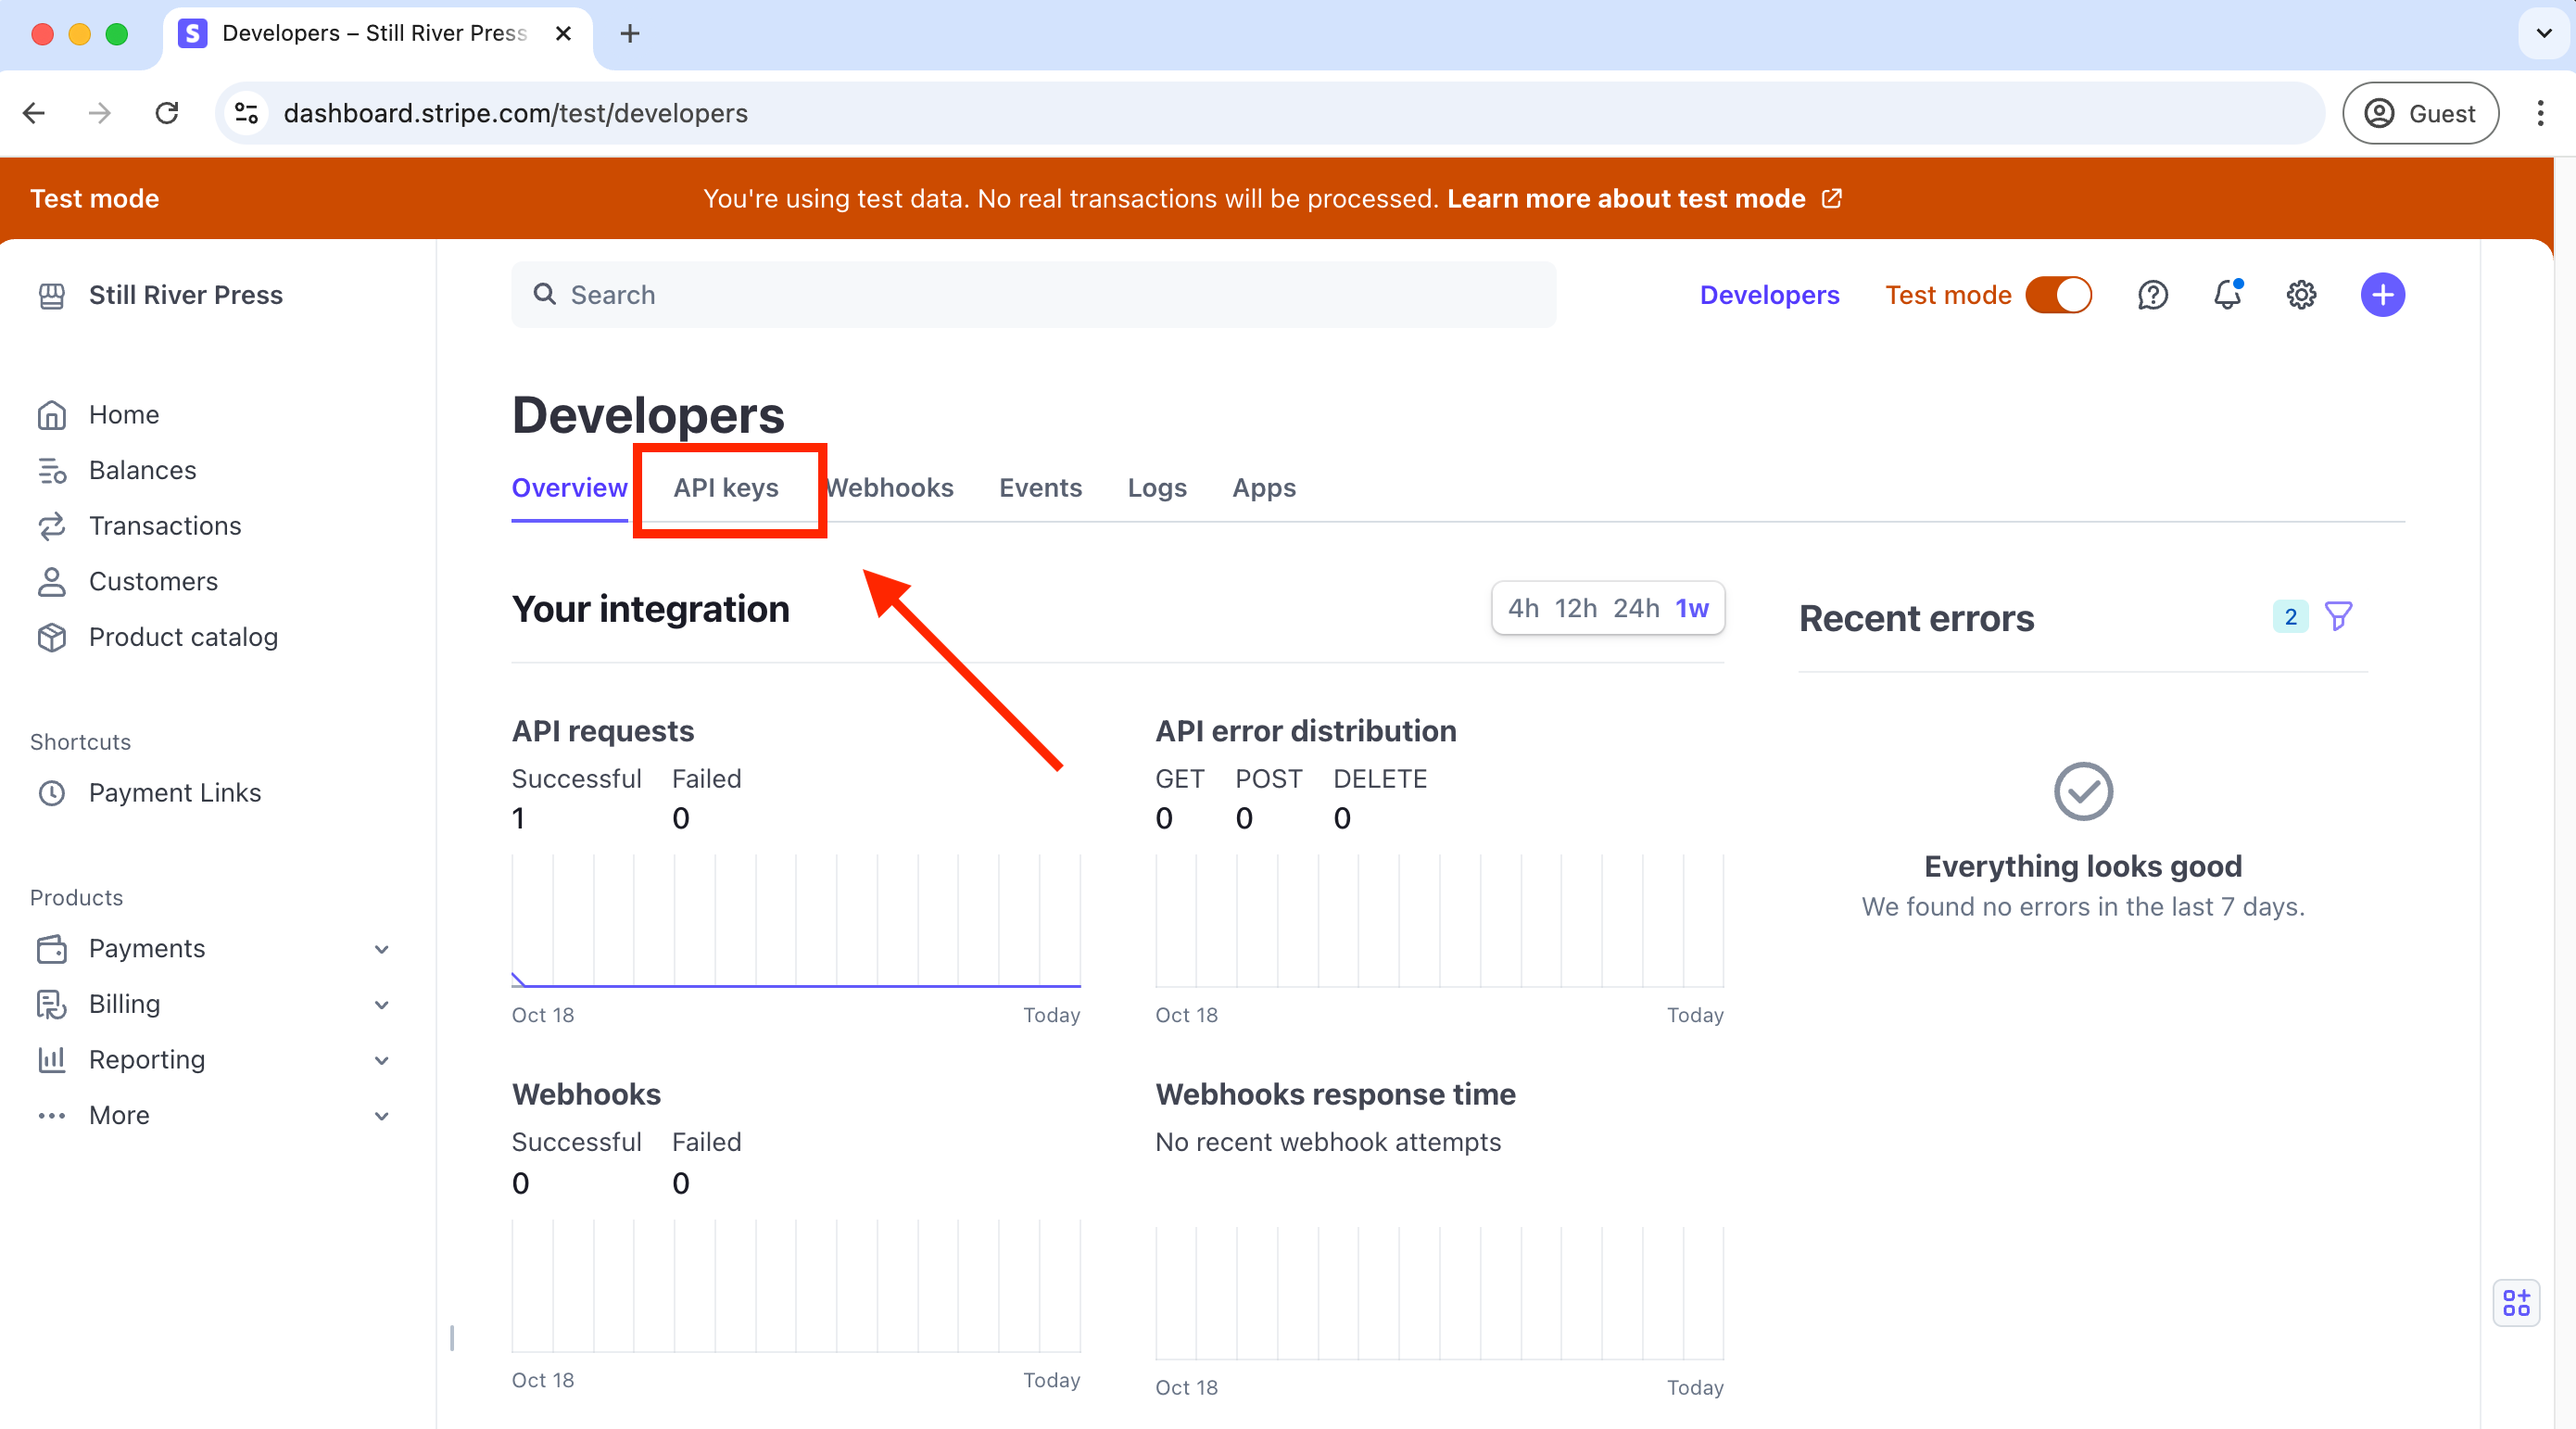Open the Apps tab
The height and width of the screenshot is (1429, 2576).
pyautogui.click(x=1264, y=488)
